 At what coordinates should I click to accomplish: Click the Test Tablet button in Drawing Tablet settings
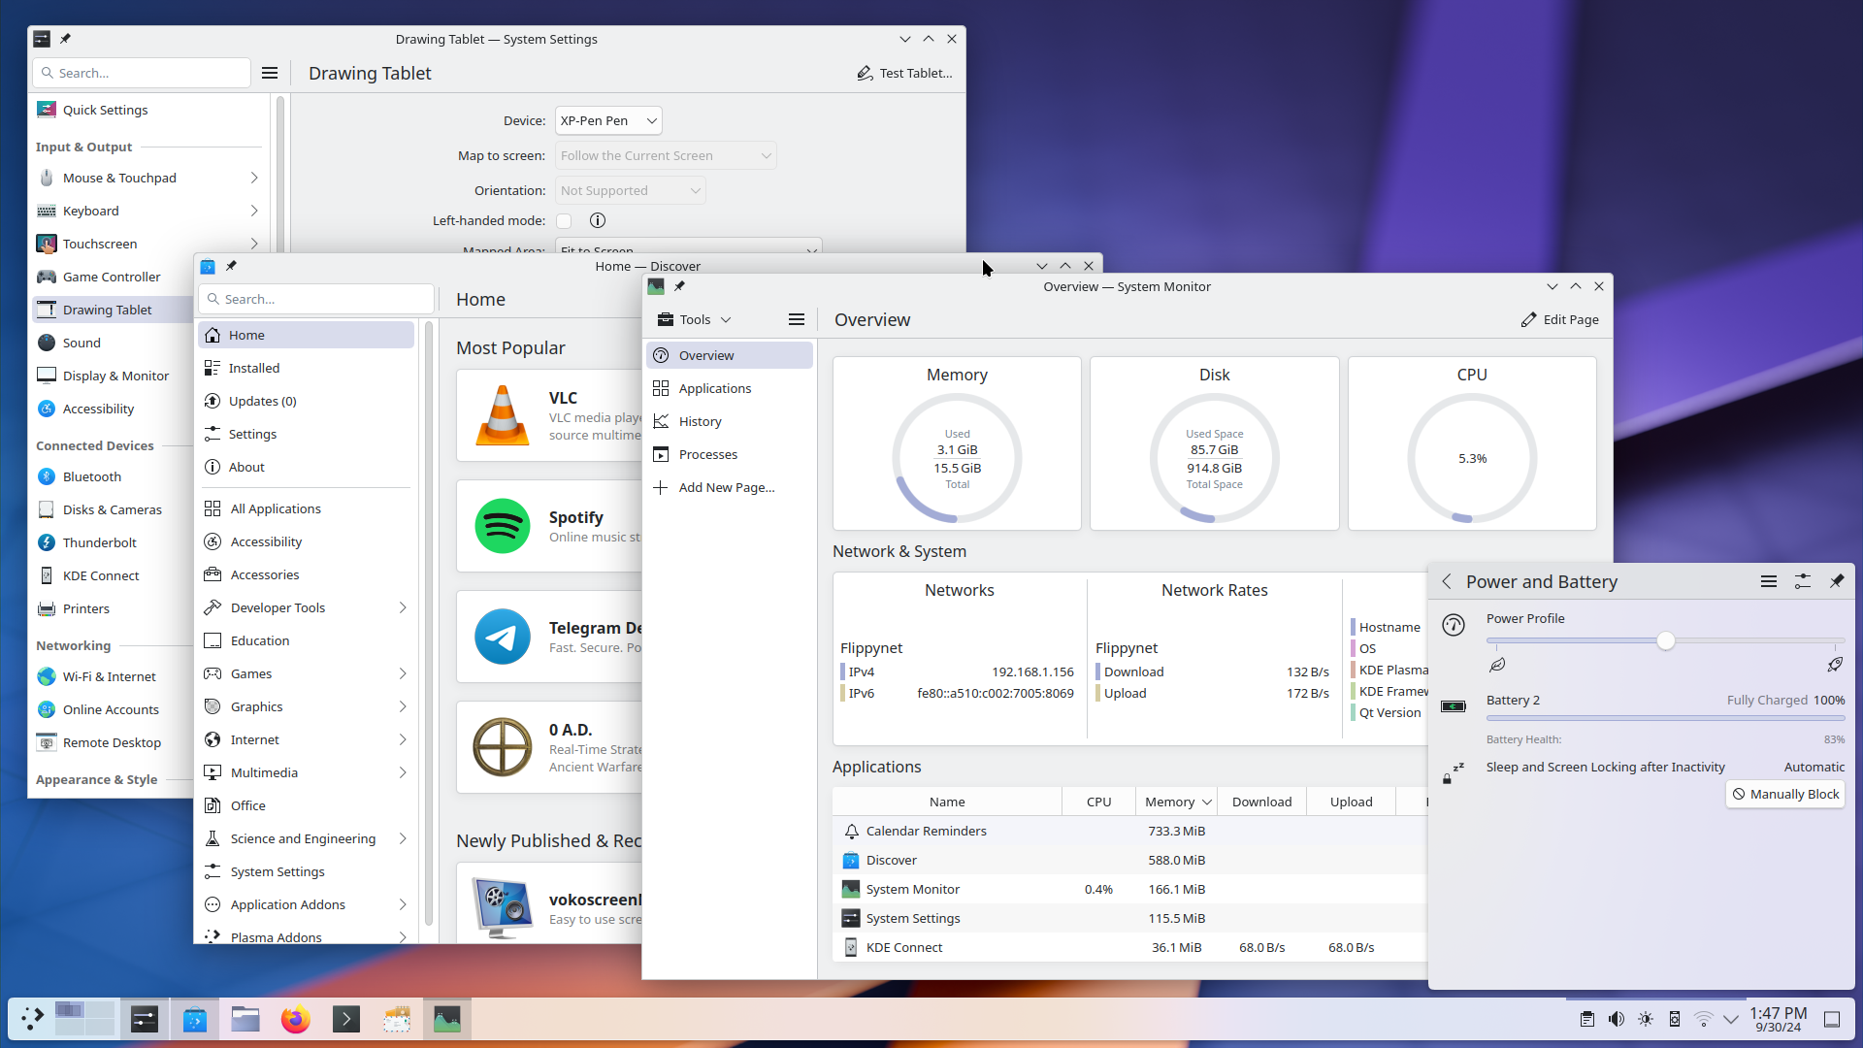(904, 73)
